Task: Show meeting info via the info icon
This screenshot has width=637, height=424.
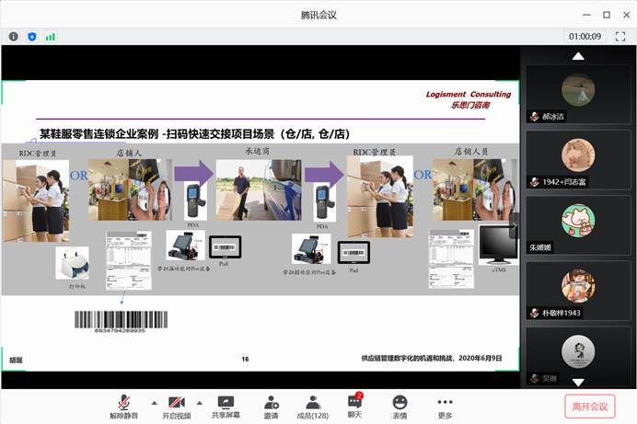Action: (x=14, y=37)
